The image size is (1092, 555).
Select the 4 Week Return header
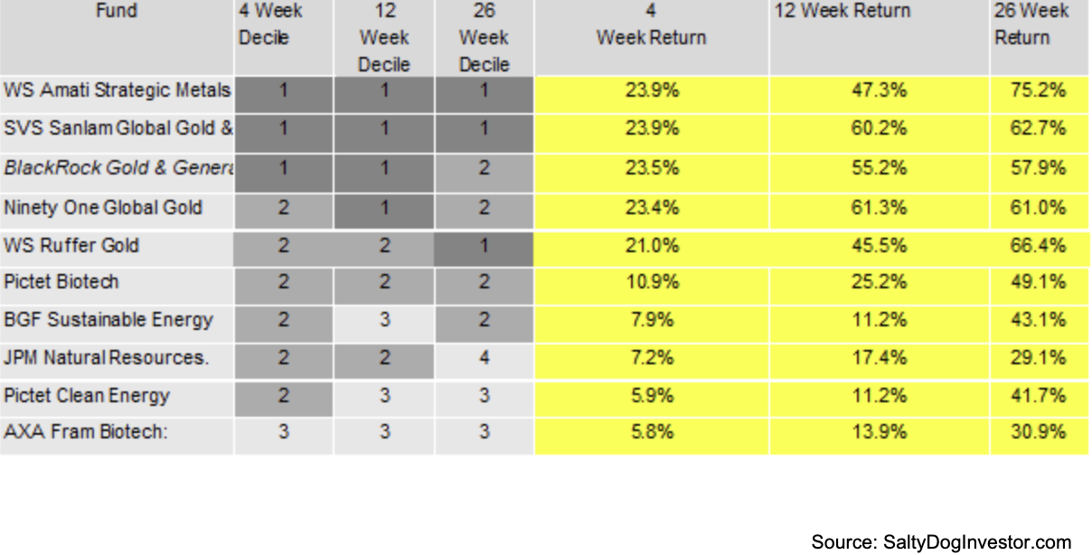[651, 25]
